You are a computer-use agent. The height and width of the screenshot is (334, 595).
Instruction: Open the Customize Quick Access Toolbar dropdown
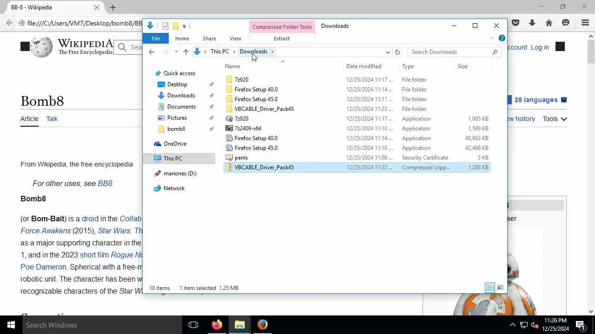tap(184, 26)
